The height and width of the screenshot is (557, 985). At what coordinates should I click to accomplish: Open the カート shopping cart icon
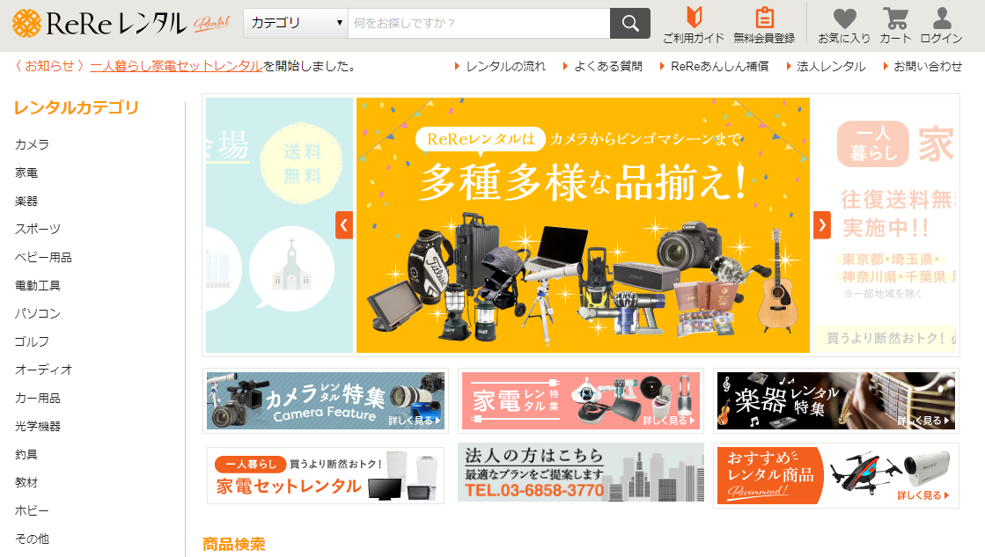pos(895,18)
